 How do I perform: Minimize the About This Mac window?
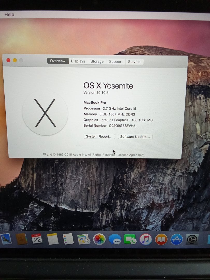(x=15, y=60)
